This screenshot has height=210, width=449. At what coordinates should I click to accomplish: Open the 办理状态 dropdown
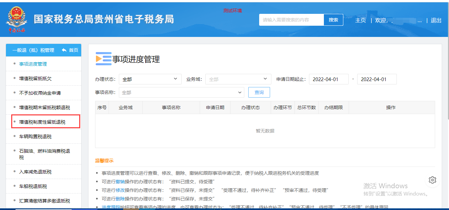[x=150, y=79]
